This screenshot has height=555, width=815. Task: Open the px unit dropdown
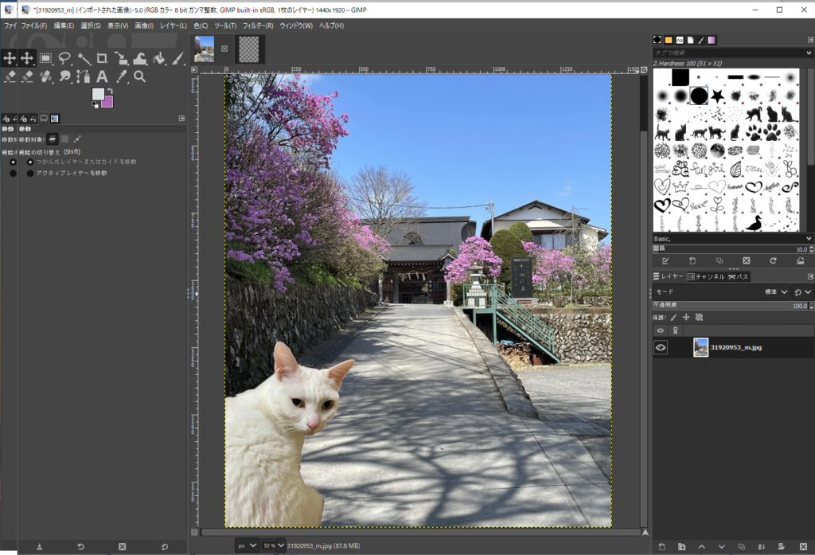[247, 545]
